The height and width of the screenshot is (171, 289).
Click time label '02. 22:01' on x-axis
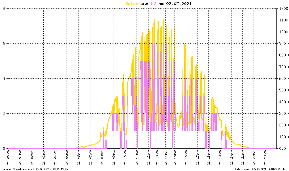coord(254,158)
